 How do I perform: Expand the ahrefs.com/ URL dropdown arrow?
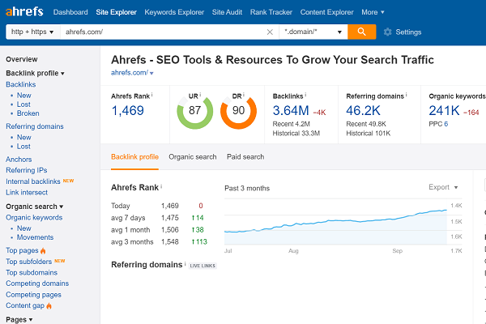(151, 74)
